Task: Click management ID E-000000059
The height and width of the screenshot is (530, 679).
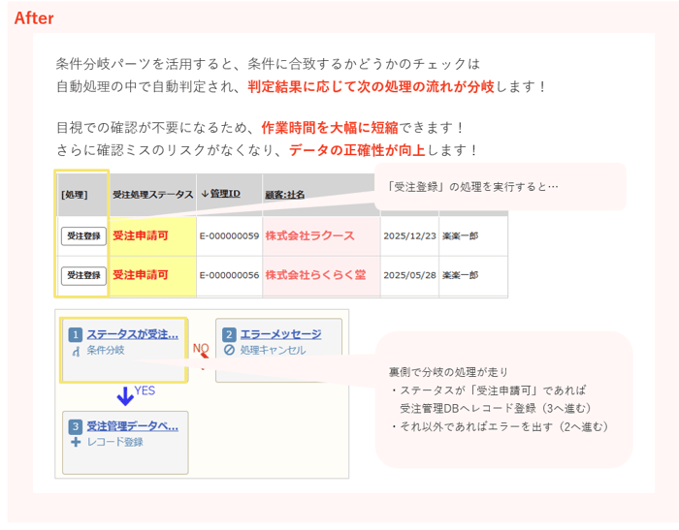Action: pyautogui.click(x=229, y=236)
